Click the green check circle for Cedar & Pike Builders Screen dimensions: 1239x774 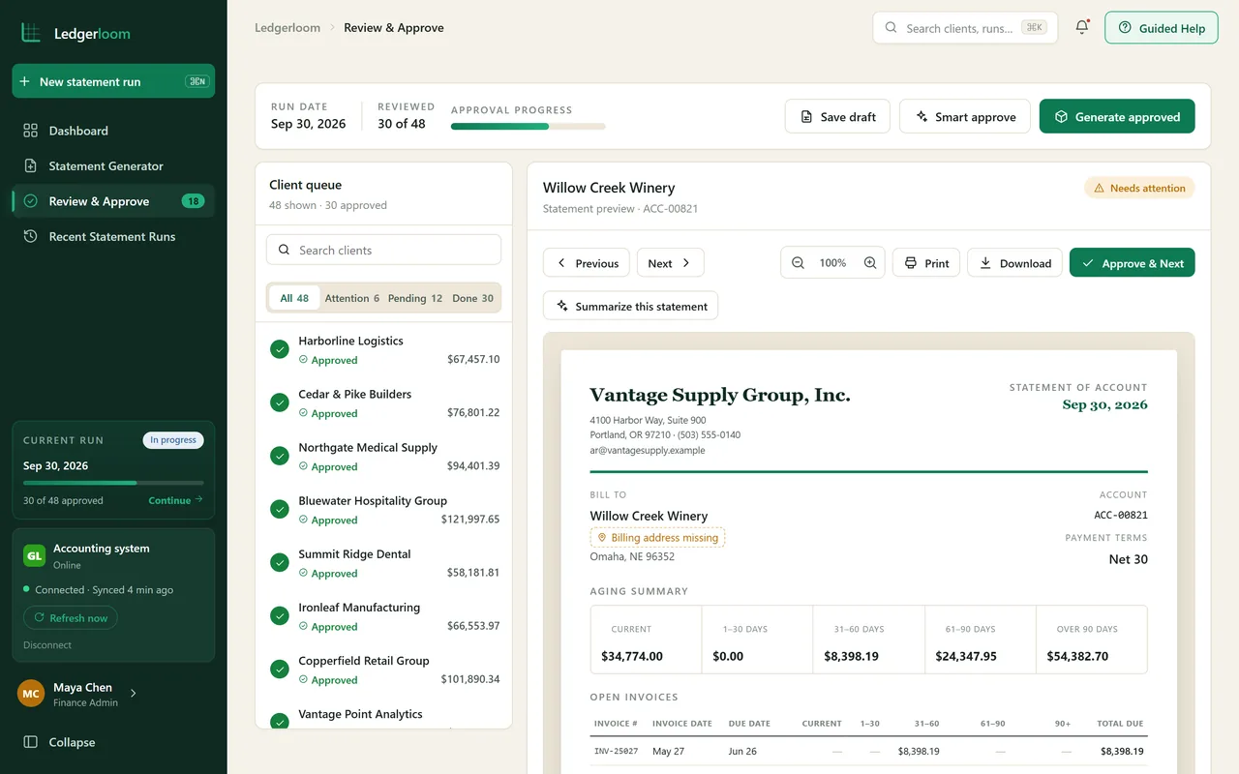[280, 402]
